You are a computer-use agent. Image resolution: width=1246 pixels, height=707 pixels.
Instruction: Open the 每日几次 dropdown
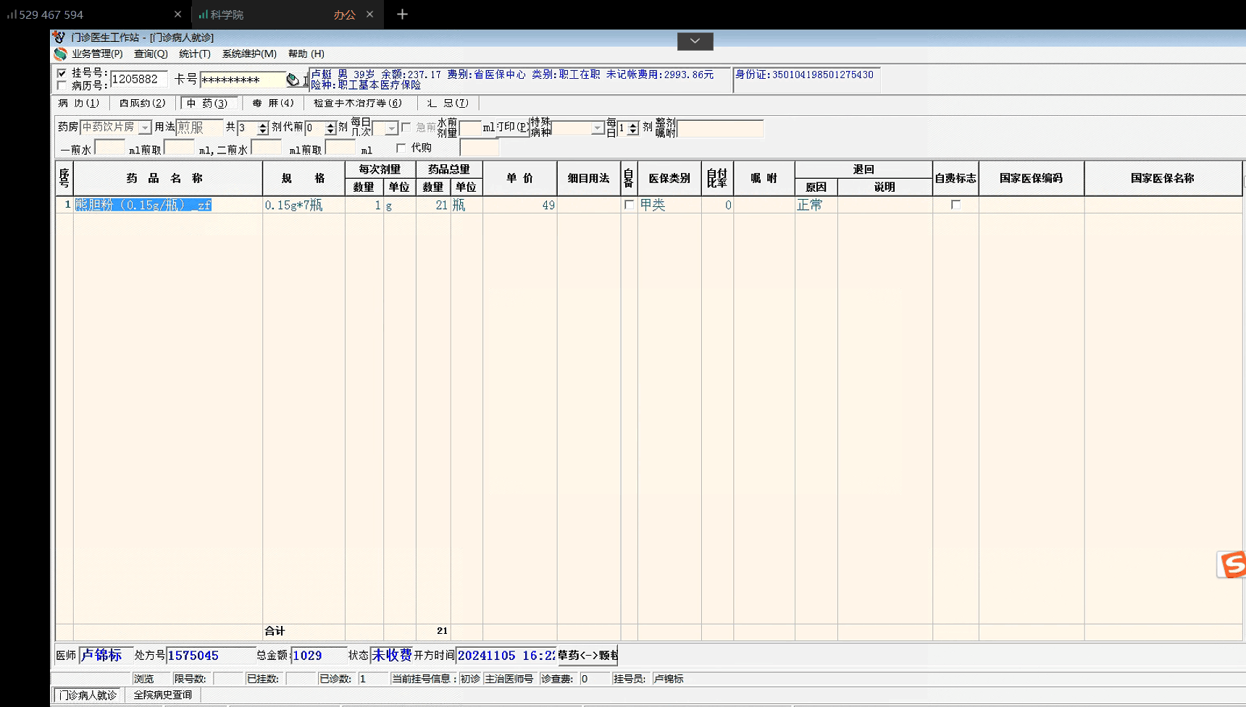[x=392, y=128]
